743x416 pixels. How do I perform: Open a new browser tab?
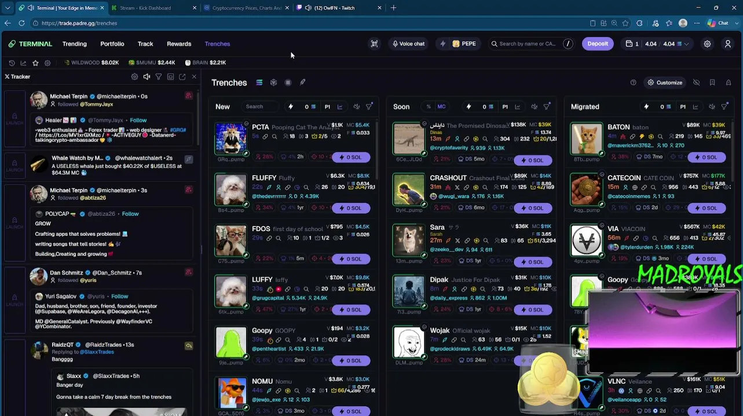tap(393, 8)
